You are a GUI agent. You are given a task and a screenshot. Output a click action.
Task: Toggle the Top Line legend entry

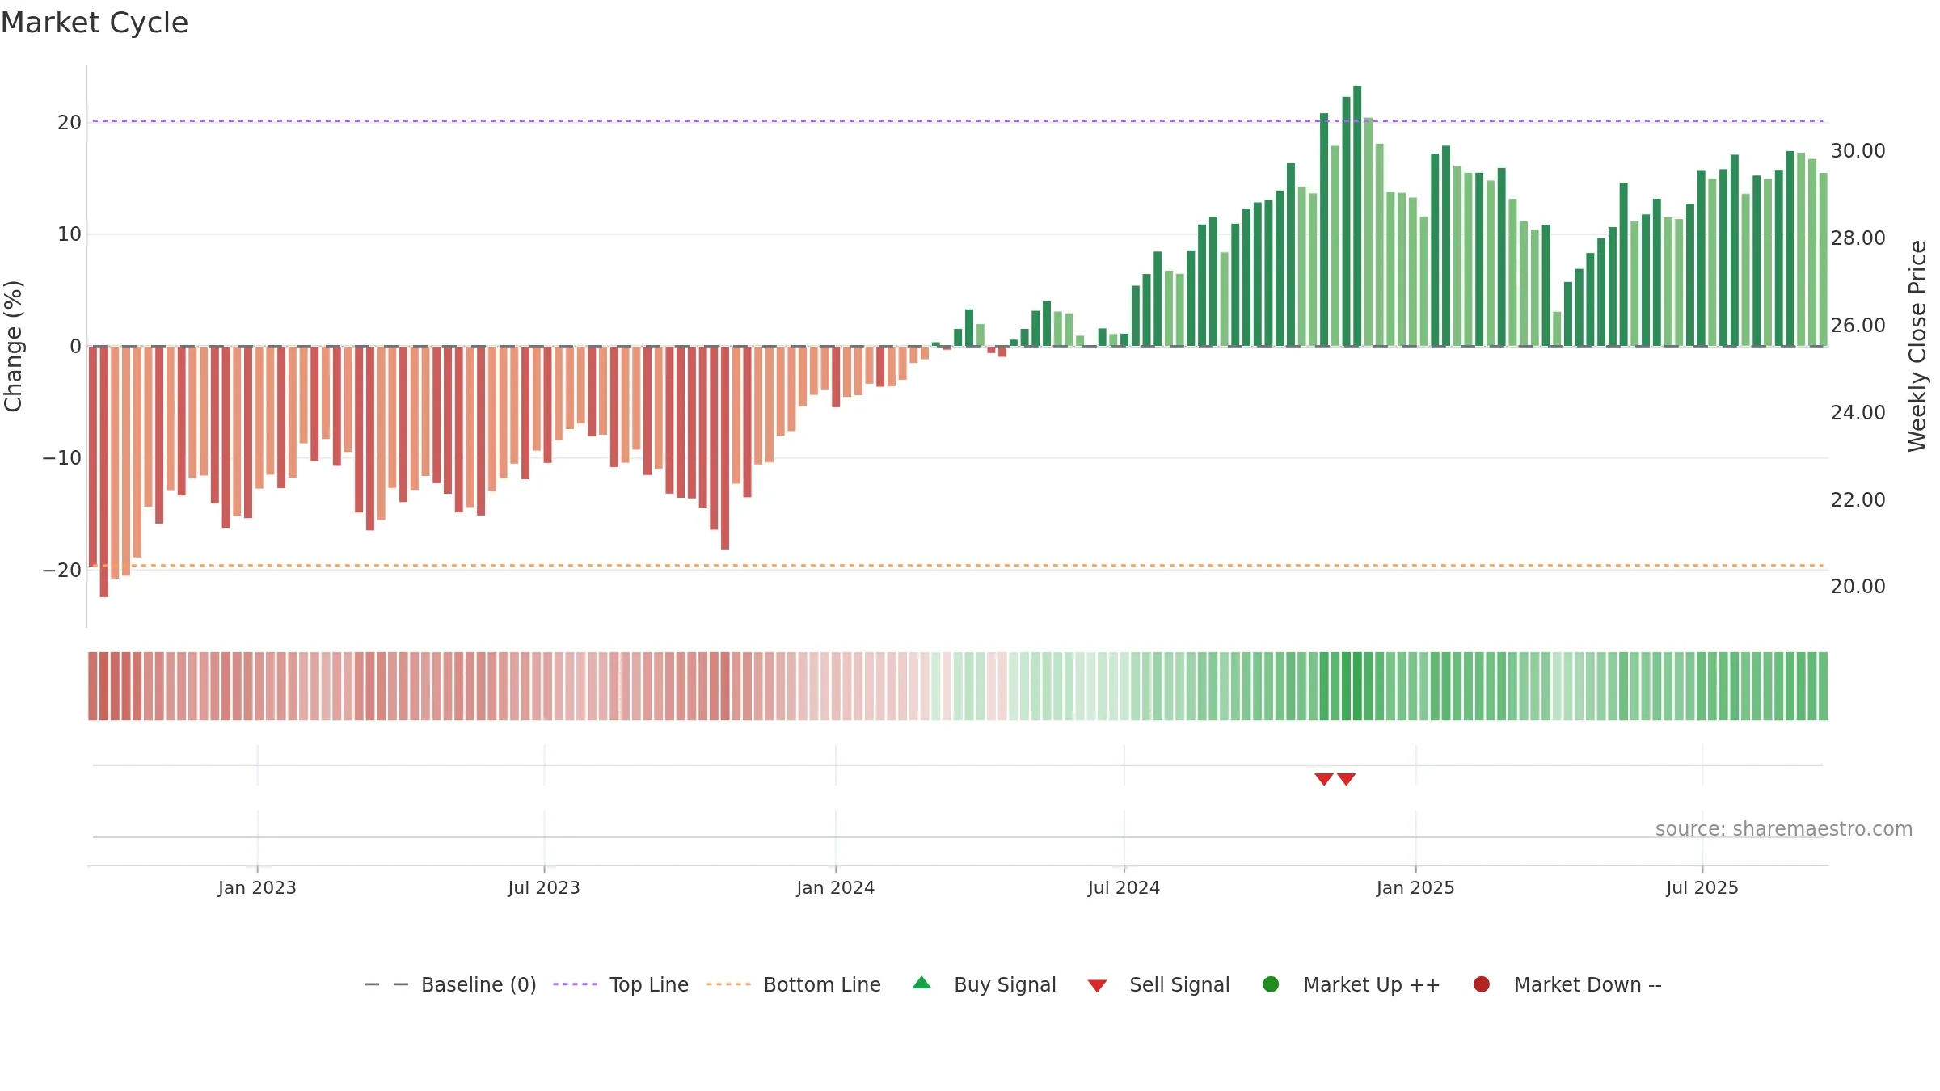coord(621,984)
